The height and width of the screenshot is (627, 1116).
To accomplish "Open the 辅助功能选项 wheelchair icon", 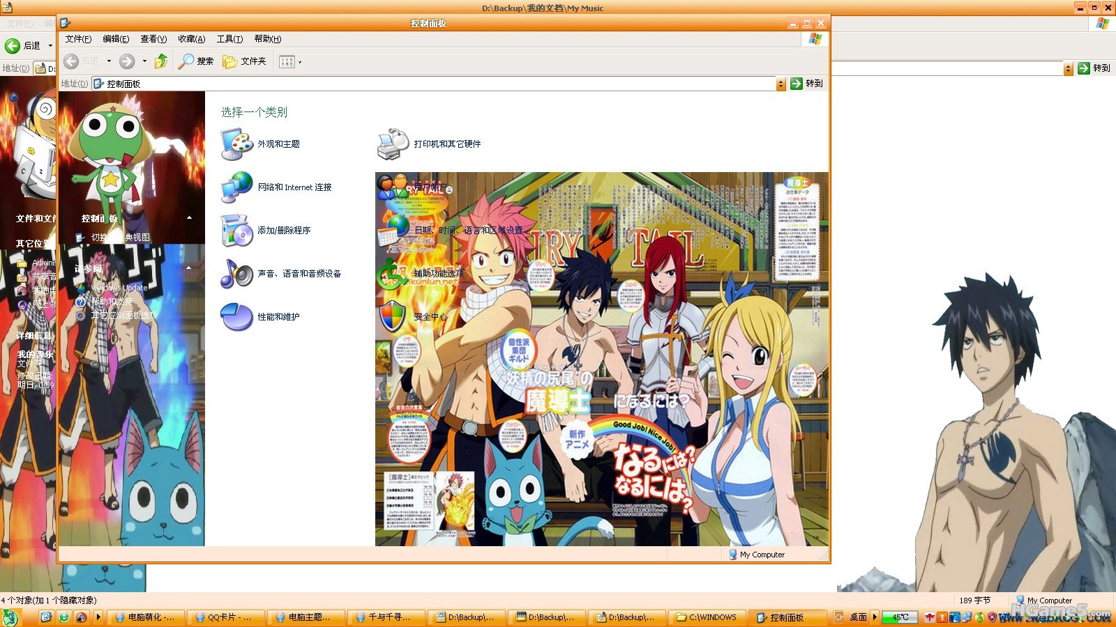I will [x=393, y=274].
